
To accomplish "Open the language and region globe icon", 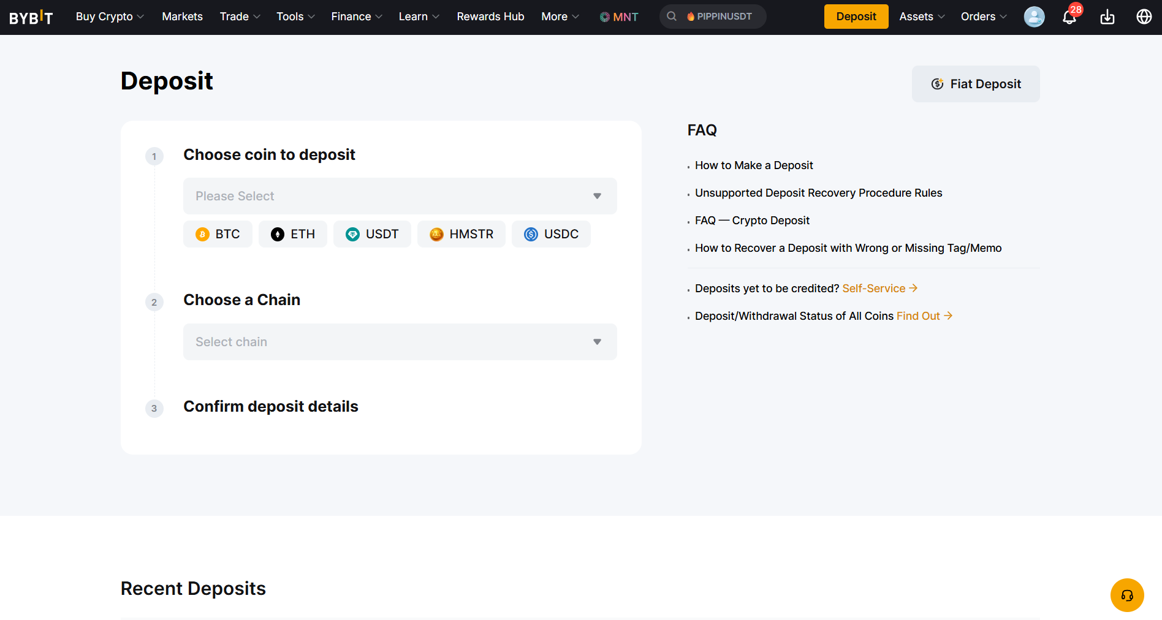I will (1144, 17).
